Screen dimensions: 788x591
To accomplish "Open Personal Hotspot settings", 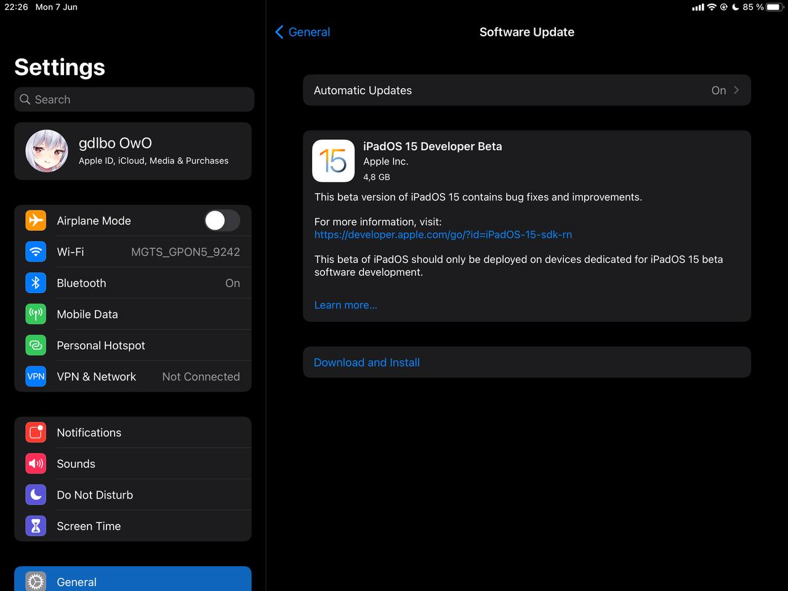I will tap(133, 345).
